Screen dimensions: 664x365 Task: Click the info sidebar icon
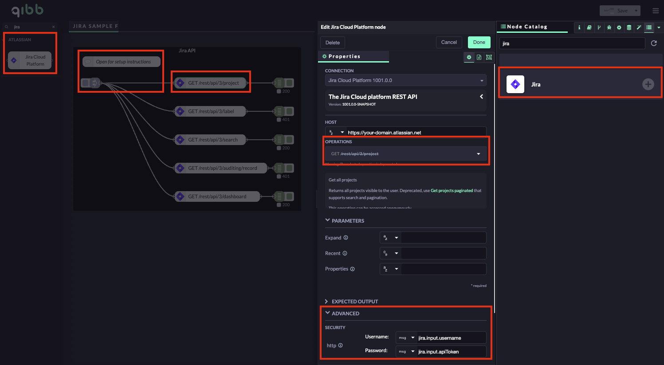[x=579, y=27]
